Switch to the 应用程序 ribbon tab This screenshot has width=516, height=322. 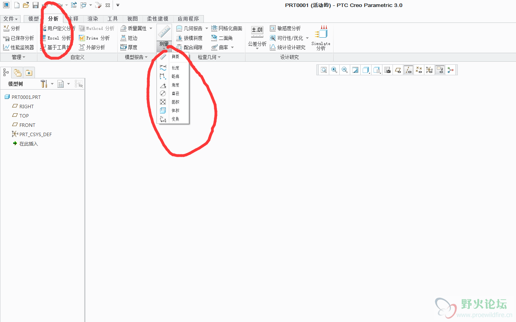188,19
